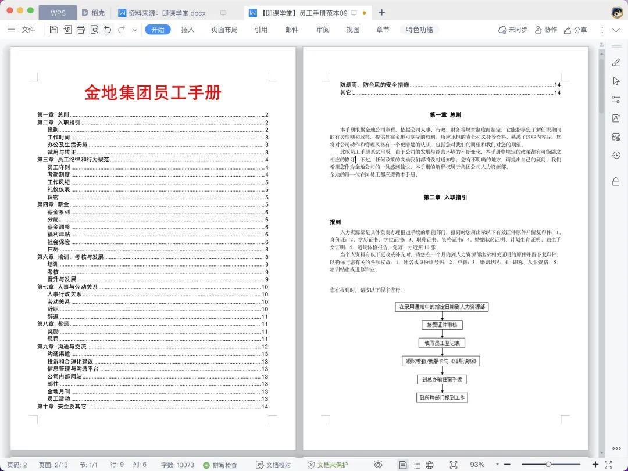Screen dimensions: 628x471
Task: Enter full screen with the expand arrows icon
Action: coord(608,465)
